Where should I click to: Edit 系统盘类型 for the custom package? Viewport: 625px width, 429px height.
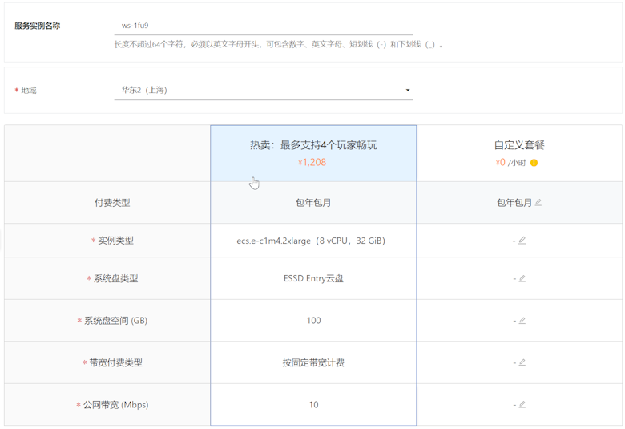522,279
